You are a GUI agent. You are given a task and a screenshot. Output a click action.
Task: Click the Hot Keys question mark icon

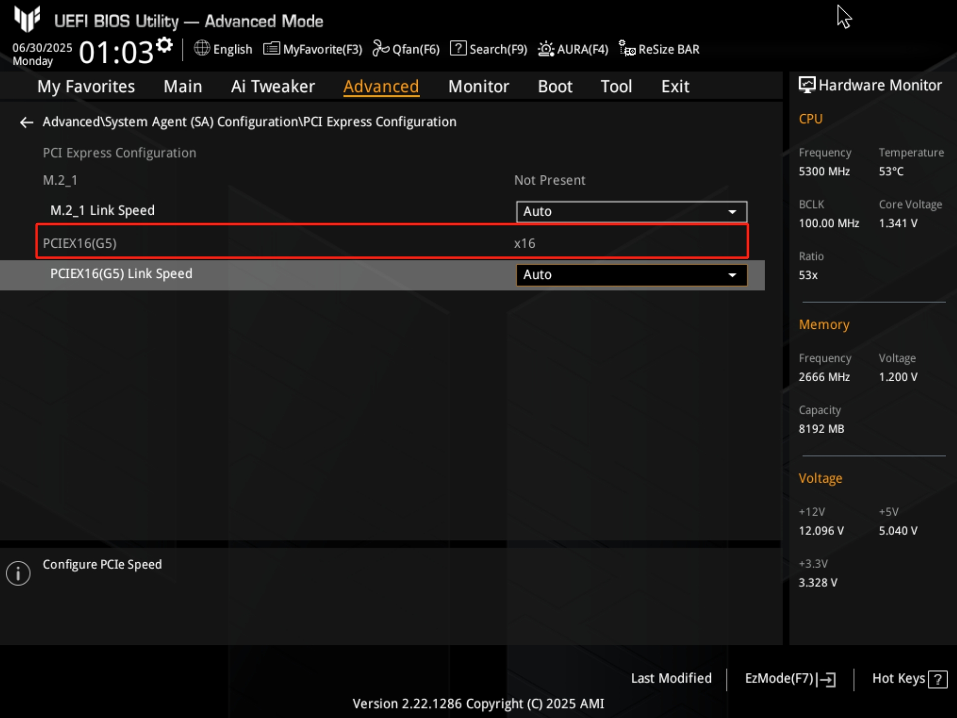[x=938, y=679]
